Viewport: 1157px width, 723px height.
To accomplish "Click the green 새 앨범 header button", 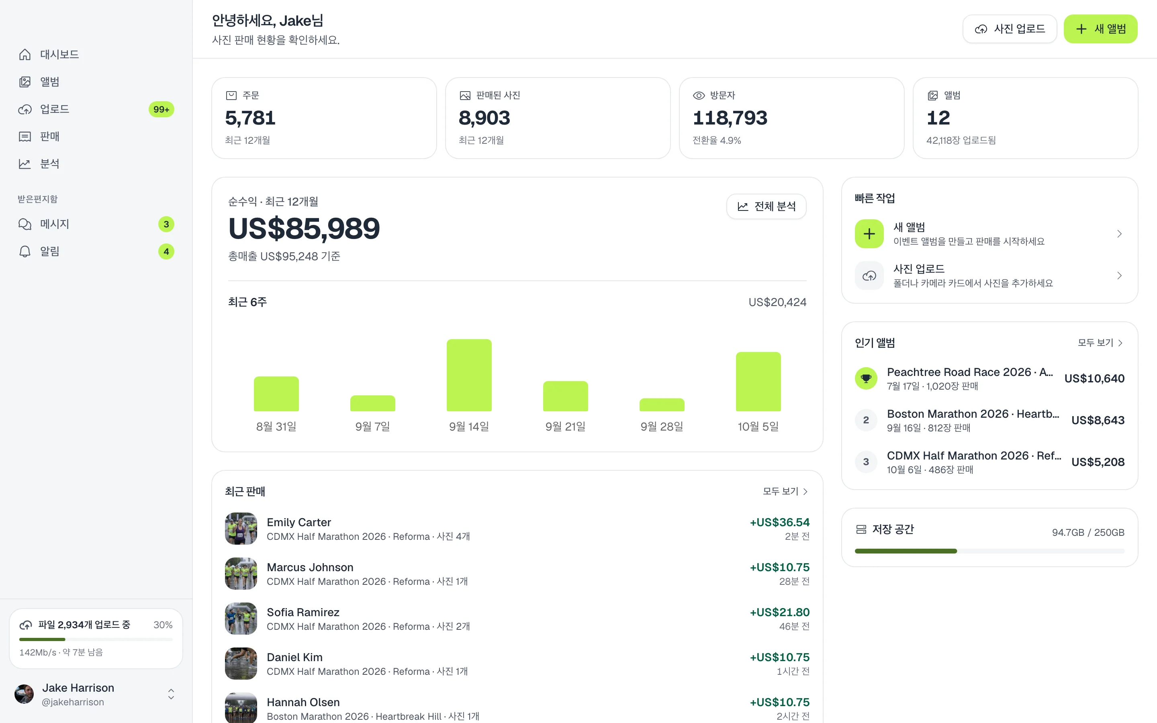I will 1101,29.
